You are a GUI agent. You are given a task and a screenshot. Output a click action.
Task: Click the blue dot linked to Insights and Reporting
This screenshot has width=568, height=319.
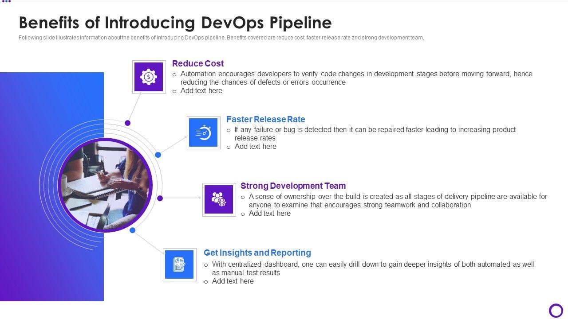(132, 230)
